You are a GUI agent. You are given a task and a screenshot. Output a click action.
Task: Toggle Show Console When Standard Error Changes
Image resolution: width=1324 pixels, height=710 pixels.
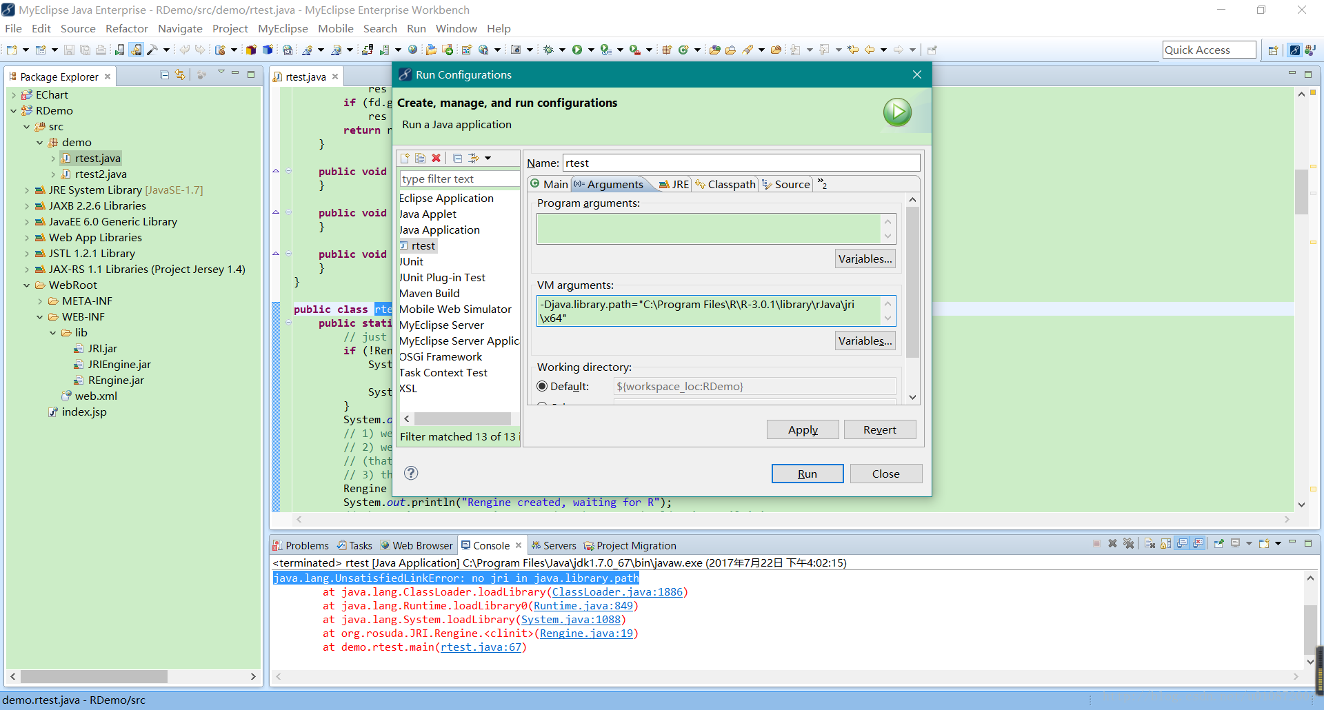[x=1198, y=543]
